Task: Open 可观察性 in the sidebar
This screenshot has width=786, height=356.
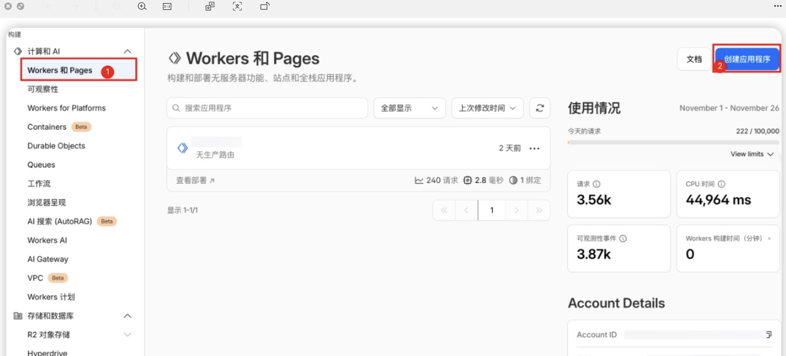Action: tap(43, 89)
